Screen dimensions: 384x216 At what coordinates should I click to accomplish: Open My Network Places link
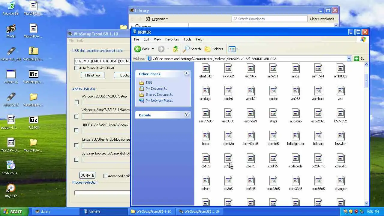click(x=159, y=100)
